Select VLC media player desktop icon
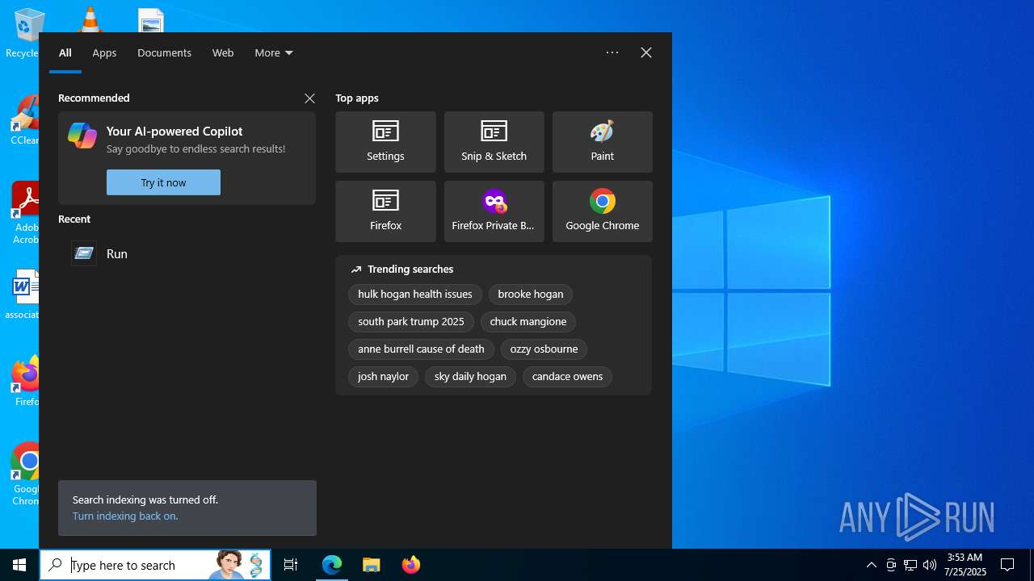1034x581 pixels. pyautogui.click(x=90, y=19)
